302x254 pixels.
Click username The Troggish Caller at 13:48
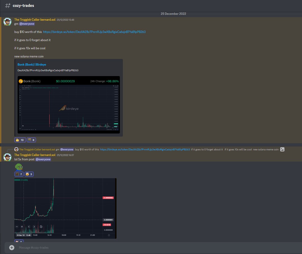tap(35, 20)
